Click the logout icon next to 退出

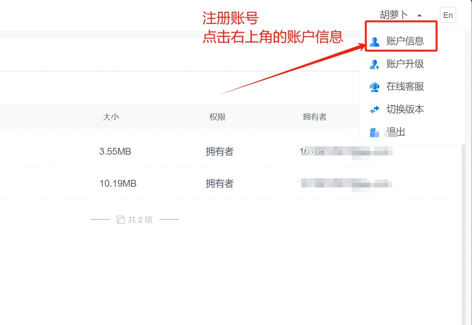pos(374,132)
